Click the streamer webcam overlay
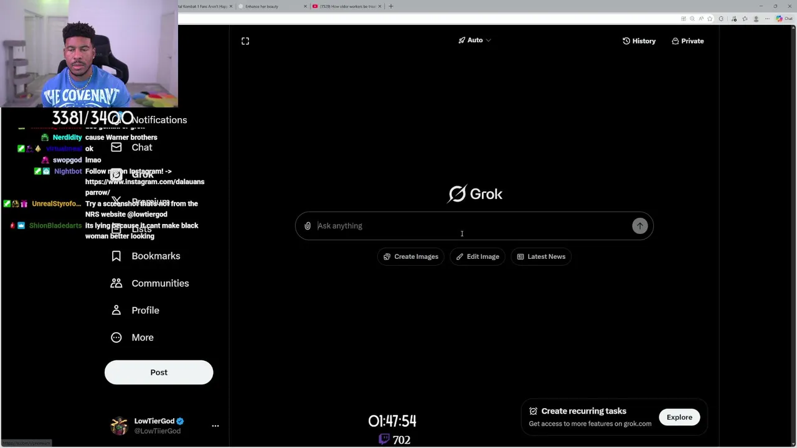The height and width of the screenshot is (448, 797). point(89,54)
